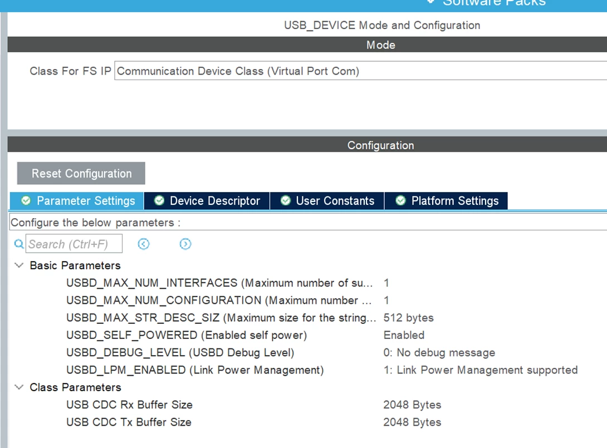607x448 pixels.
Task: Change the Enabled self power value
Action: click(404, 335)
